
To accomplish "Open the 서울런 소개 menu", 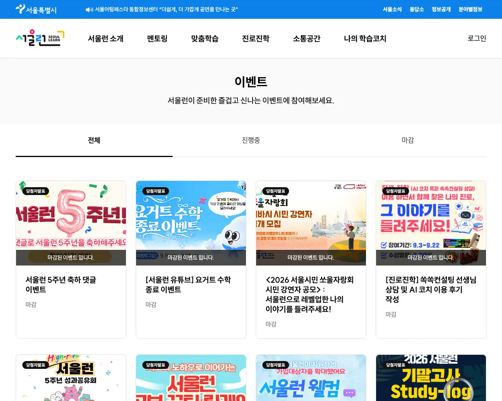I will pyautogui.click(x=105, y=38).
